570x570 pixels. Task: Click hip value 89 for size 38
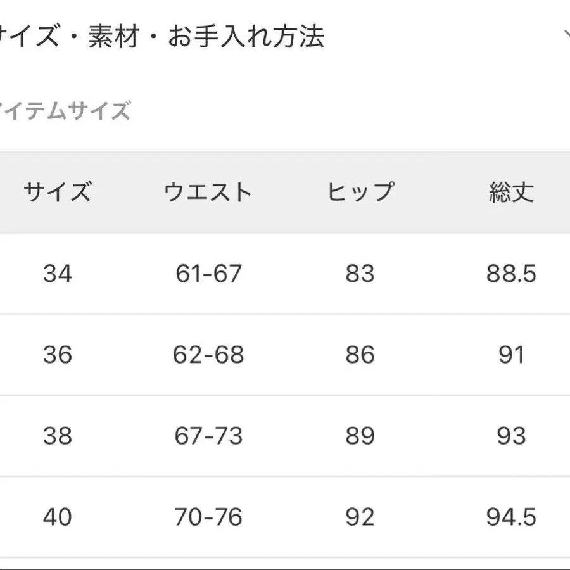(360, 436)
